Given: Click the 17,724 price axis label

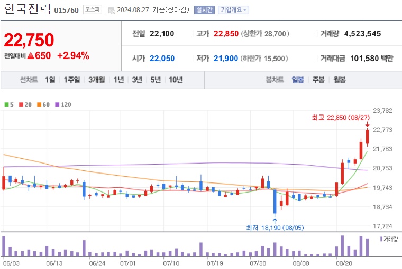Looking at the screenshot, I should coord(382,226).
